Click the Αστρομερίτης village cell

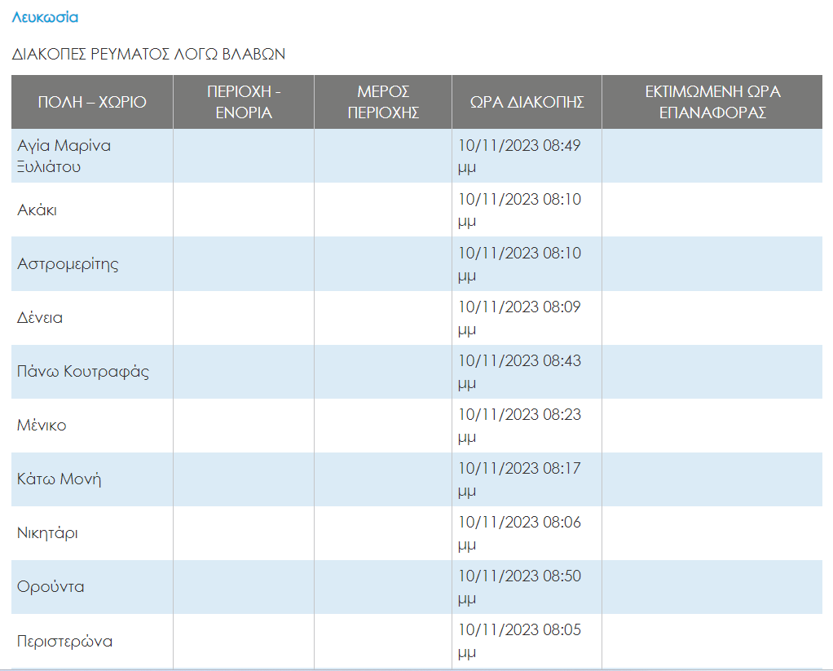pos(68,263)
